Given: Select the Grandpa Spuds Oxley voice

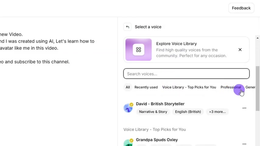Looking at the screenshot, I should [157, 140].
